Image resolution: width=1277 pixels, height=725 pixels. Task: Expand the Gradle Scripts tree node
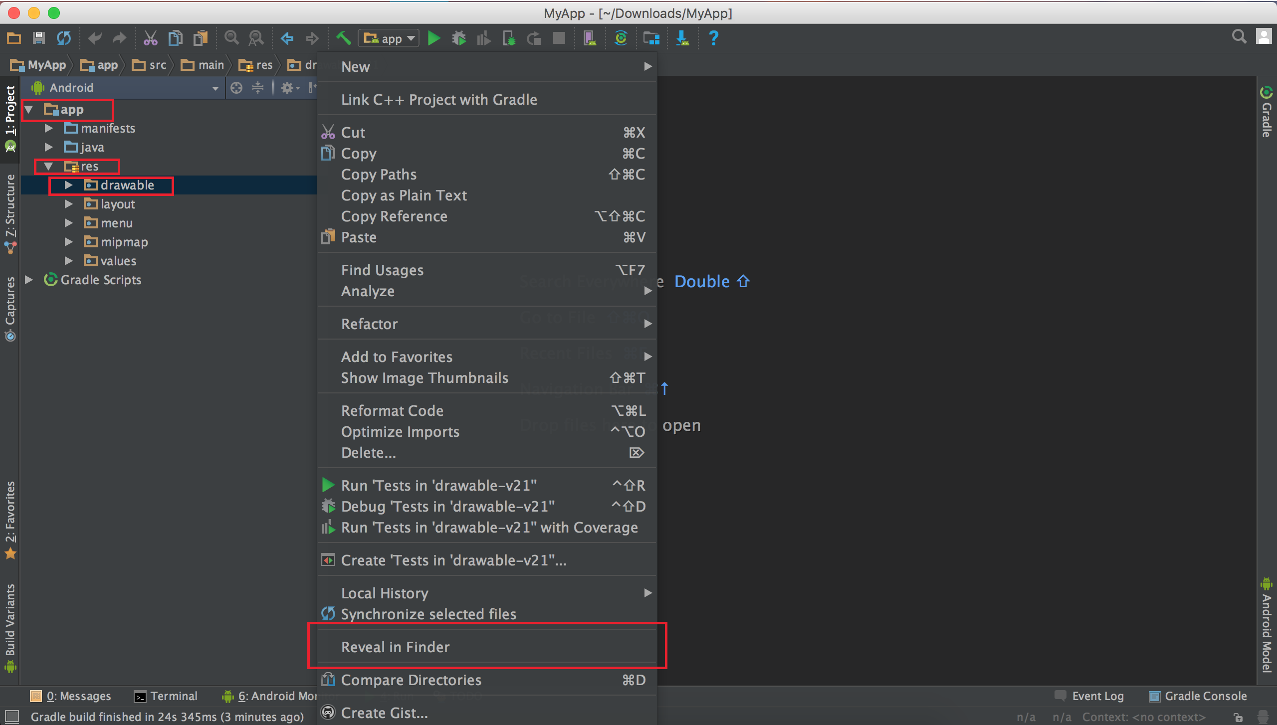tap(29, 280)
